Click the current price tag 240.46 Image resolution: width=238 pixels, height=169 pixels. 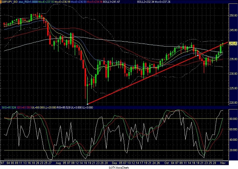click(x=233, y=43)
